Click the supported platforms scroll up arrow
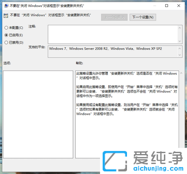The width and height of the screenshot is (187, 174). click(180, 48)
